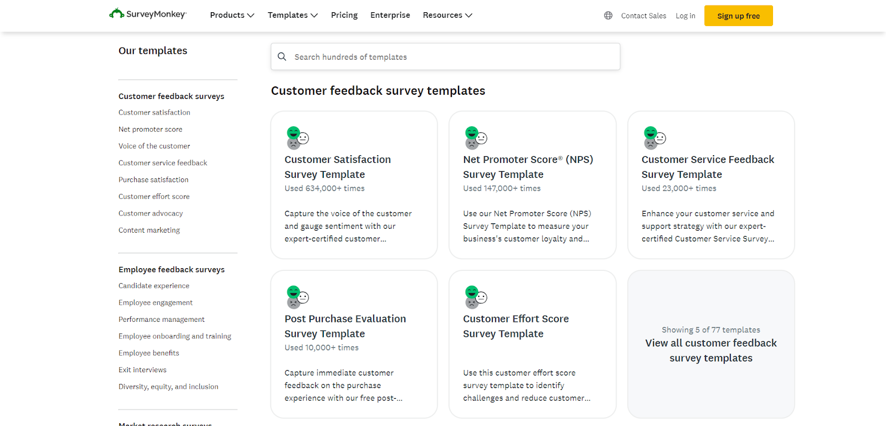This screenshot has width=886, height=426.
Task: Expand the Products dropdown menu
Action: point(232,15)
